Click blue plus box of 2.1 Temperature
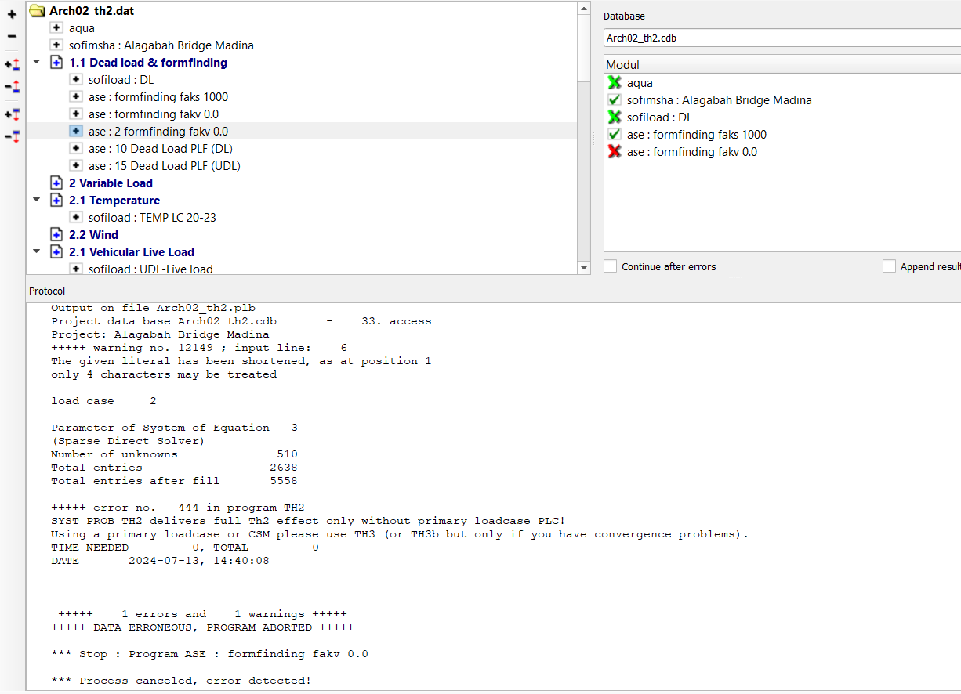 tap(56, 200)
